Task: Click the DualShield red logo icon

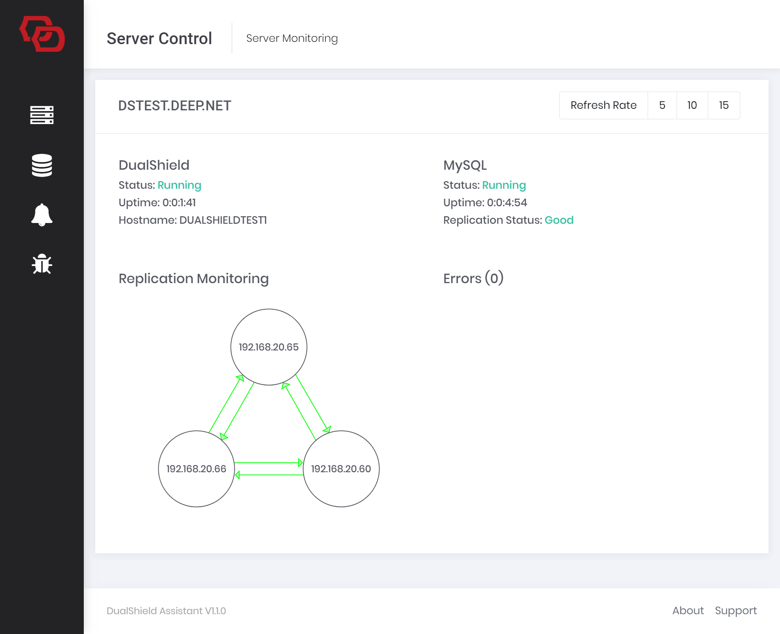Action: 42,34
